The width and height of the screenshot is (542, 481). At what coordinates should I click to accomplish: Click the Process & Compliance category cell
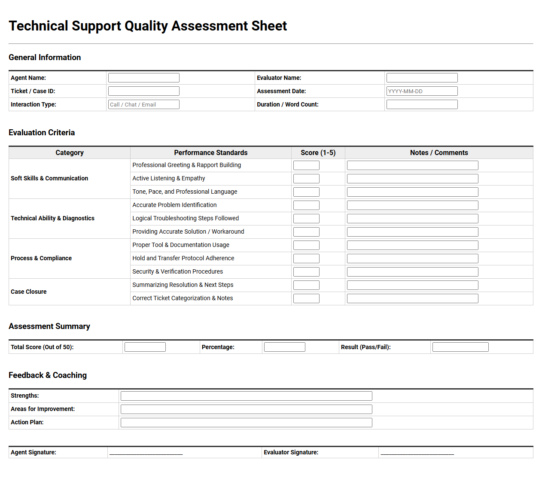[70, 259]
